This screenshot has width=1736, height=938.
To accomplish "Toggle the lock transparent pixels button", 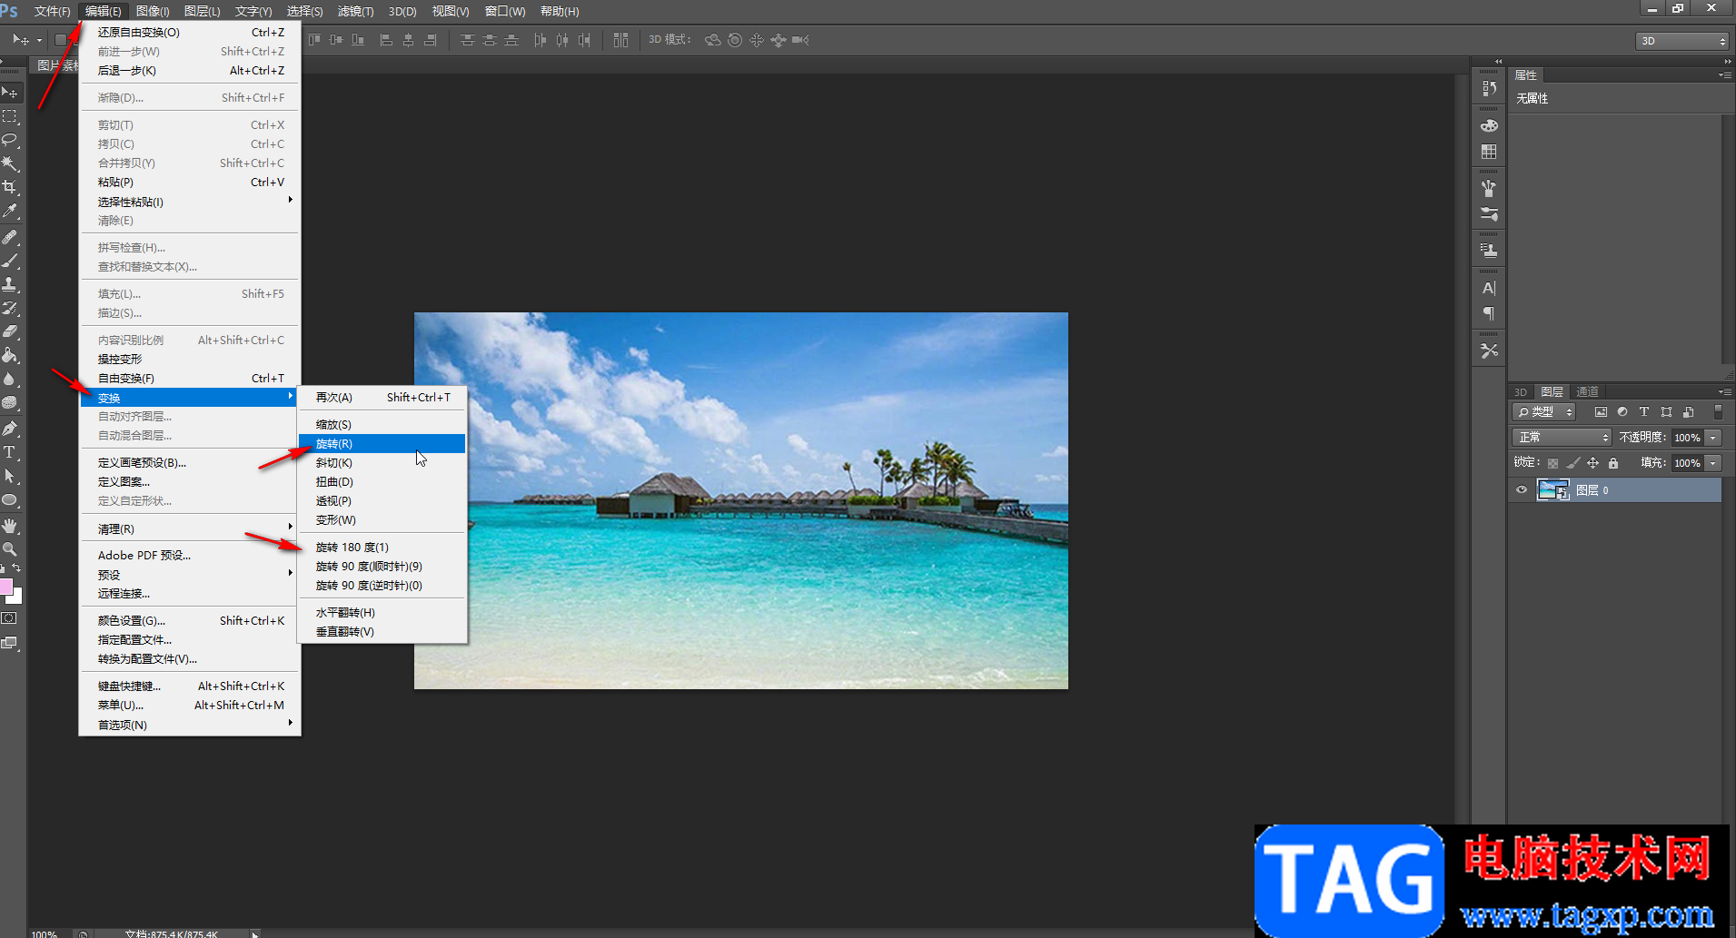I will [1553, 463].
